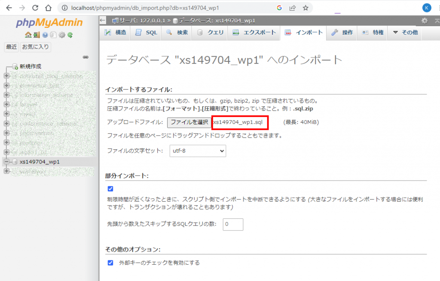440x281 pixels.
Task: Bookmark this page with the star icon
Action: pos(306,8)
